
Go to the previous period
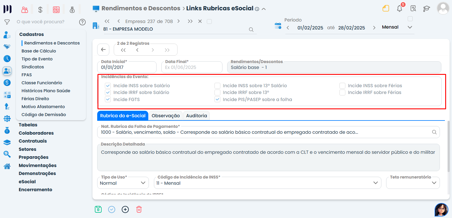288,28
